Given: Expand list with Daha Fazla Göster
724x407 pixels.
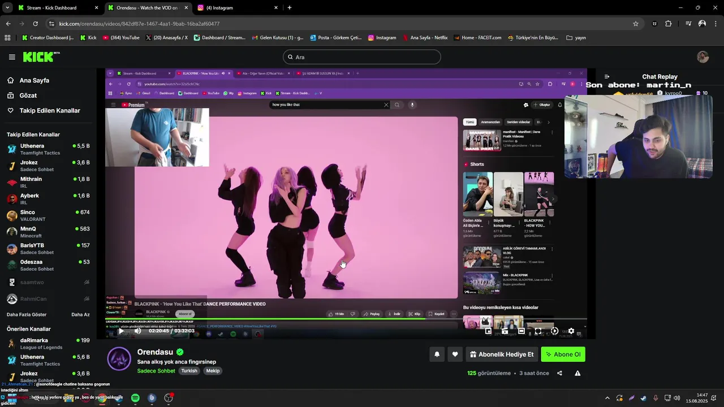Looking at the screenshot, I should pyautogui.click(x=27, y=314).
